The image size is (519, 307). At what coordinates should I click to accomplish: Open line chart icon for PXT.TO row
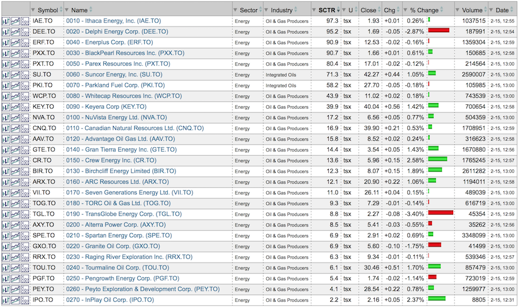(x=15, y=65)
